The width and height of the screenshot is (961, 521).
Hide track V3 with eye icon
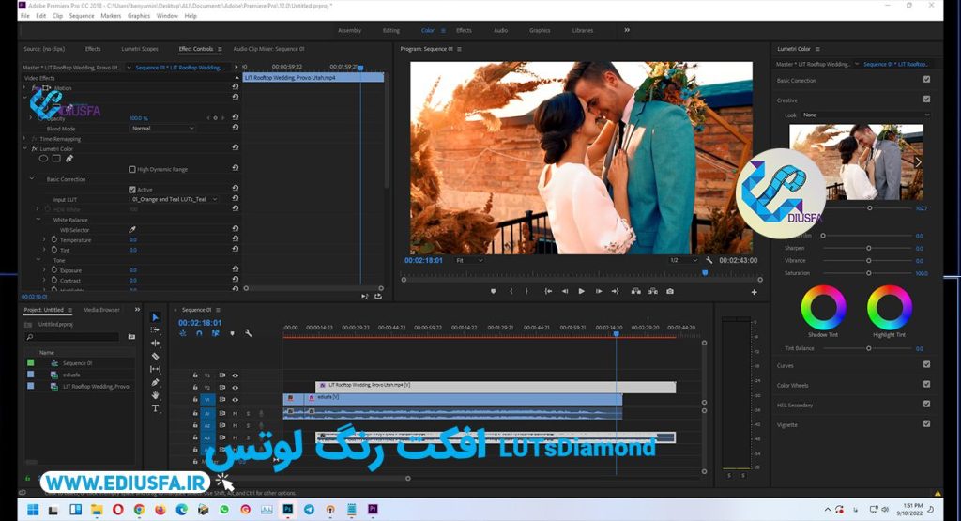pos(235,375)
